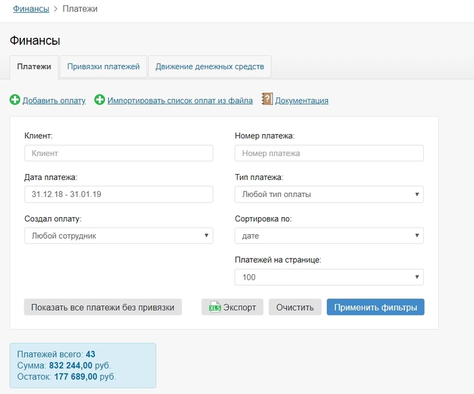Click Показать все платежи без привязки button
Viewport: 474px width, 394px height.
pyautogui.click(x=103, y=307)
